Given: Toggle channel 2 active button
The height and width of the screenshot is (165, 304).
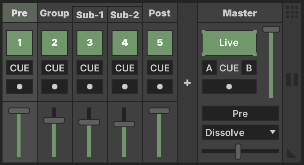Looking at the screenshot, I should [x=55, y=43].
